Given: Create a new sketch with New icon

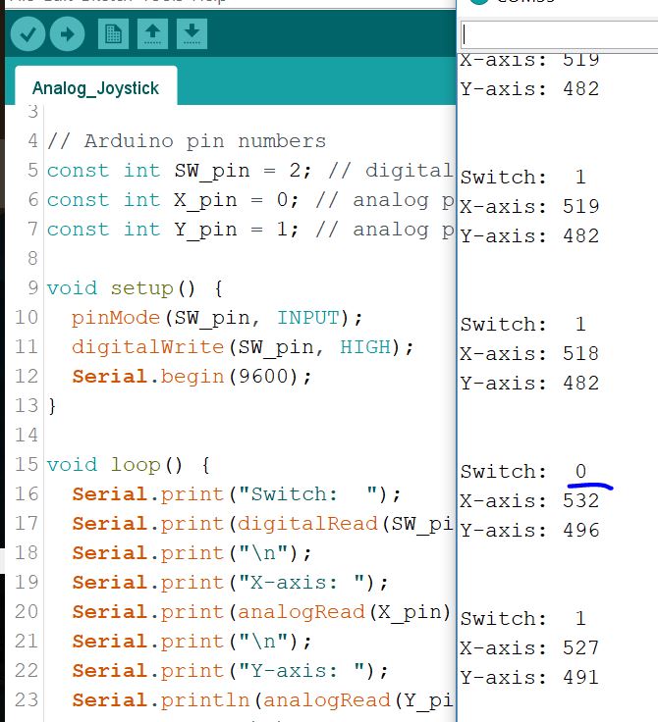Looking at the screenshot, I should 114,35.
